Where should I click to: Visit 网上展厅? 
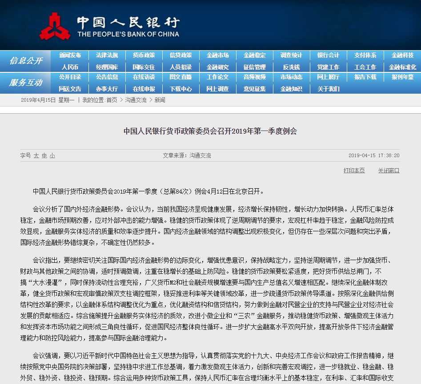pos(329,77)
